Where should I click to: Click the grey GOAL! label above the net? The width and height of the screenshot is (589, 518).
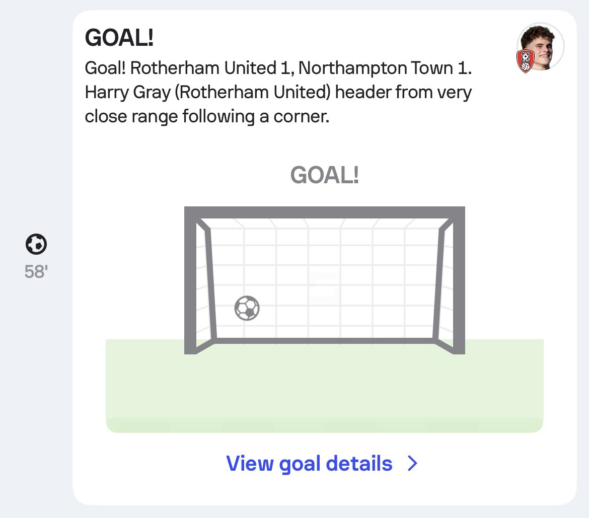coord(325,175)
